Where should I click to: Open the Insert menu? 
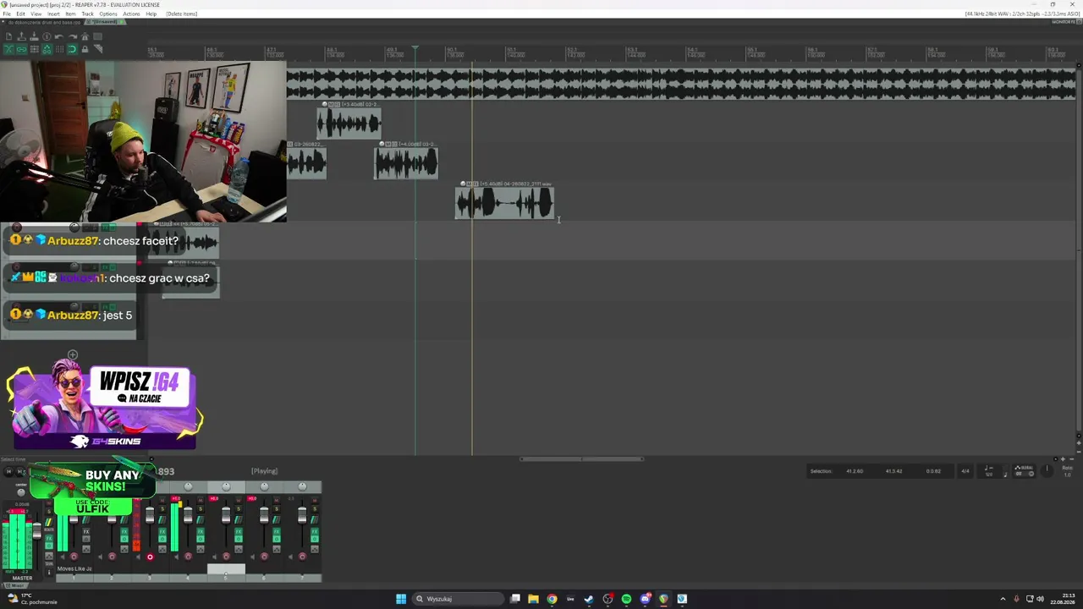tap(53, 14)
